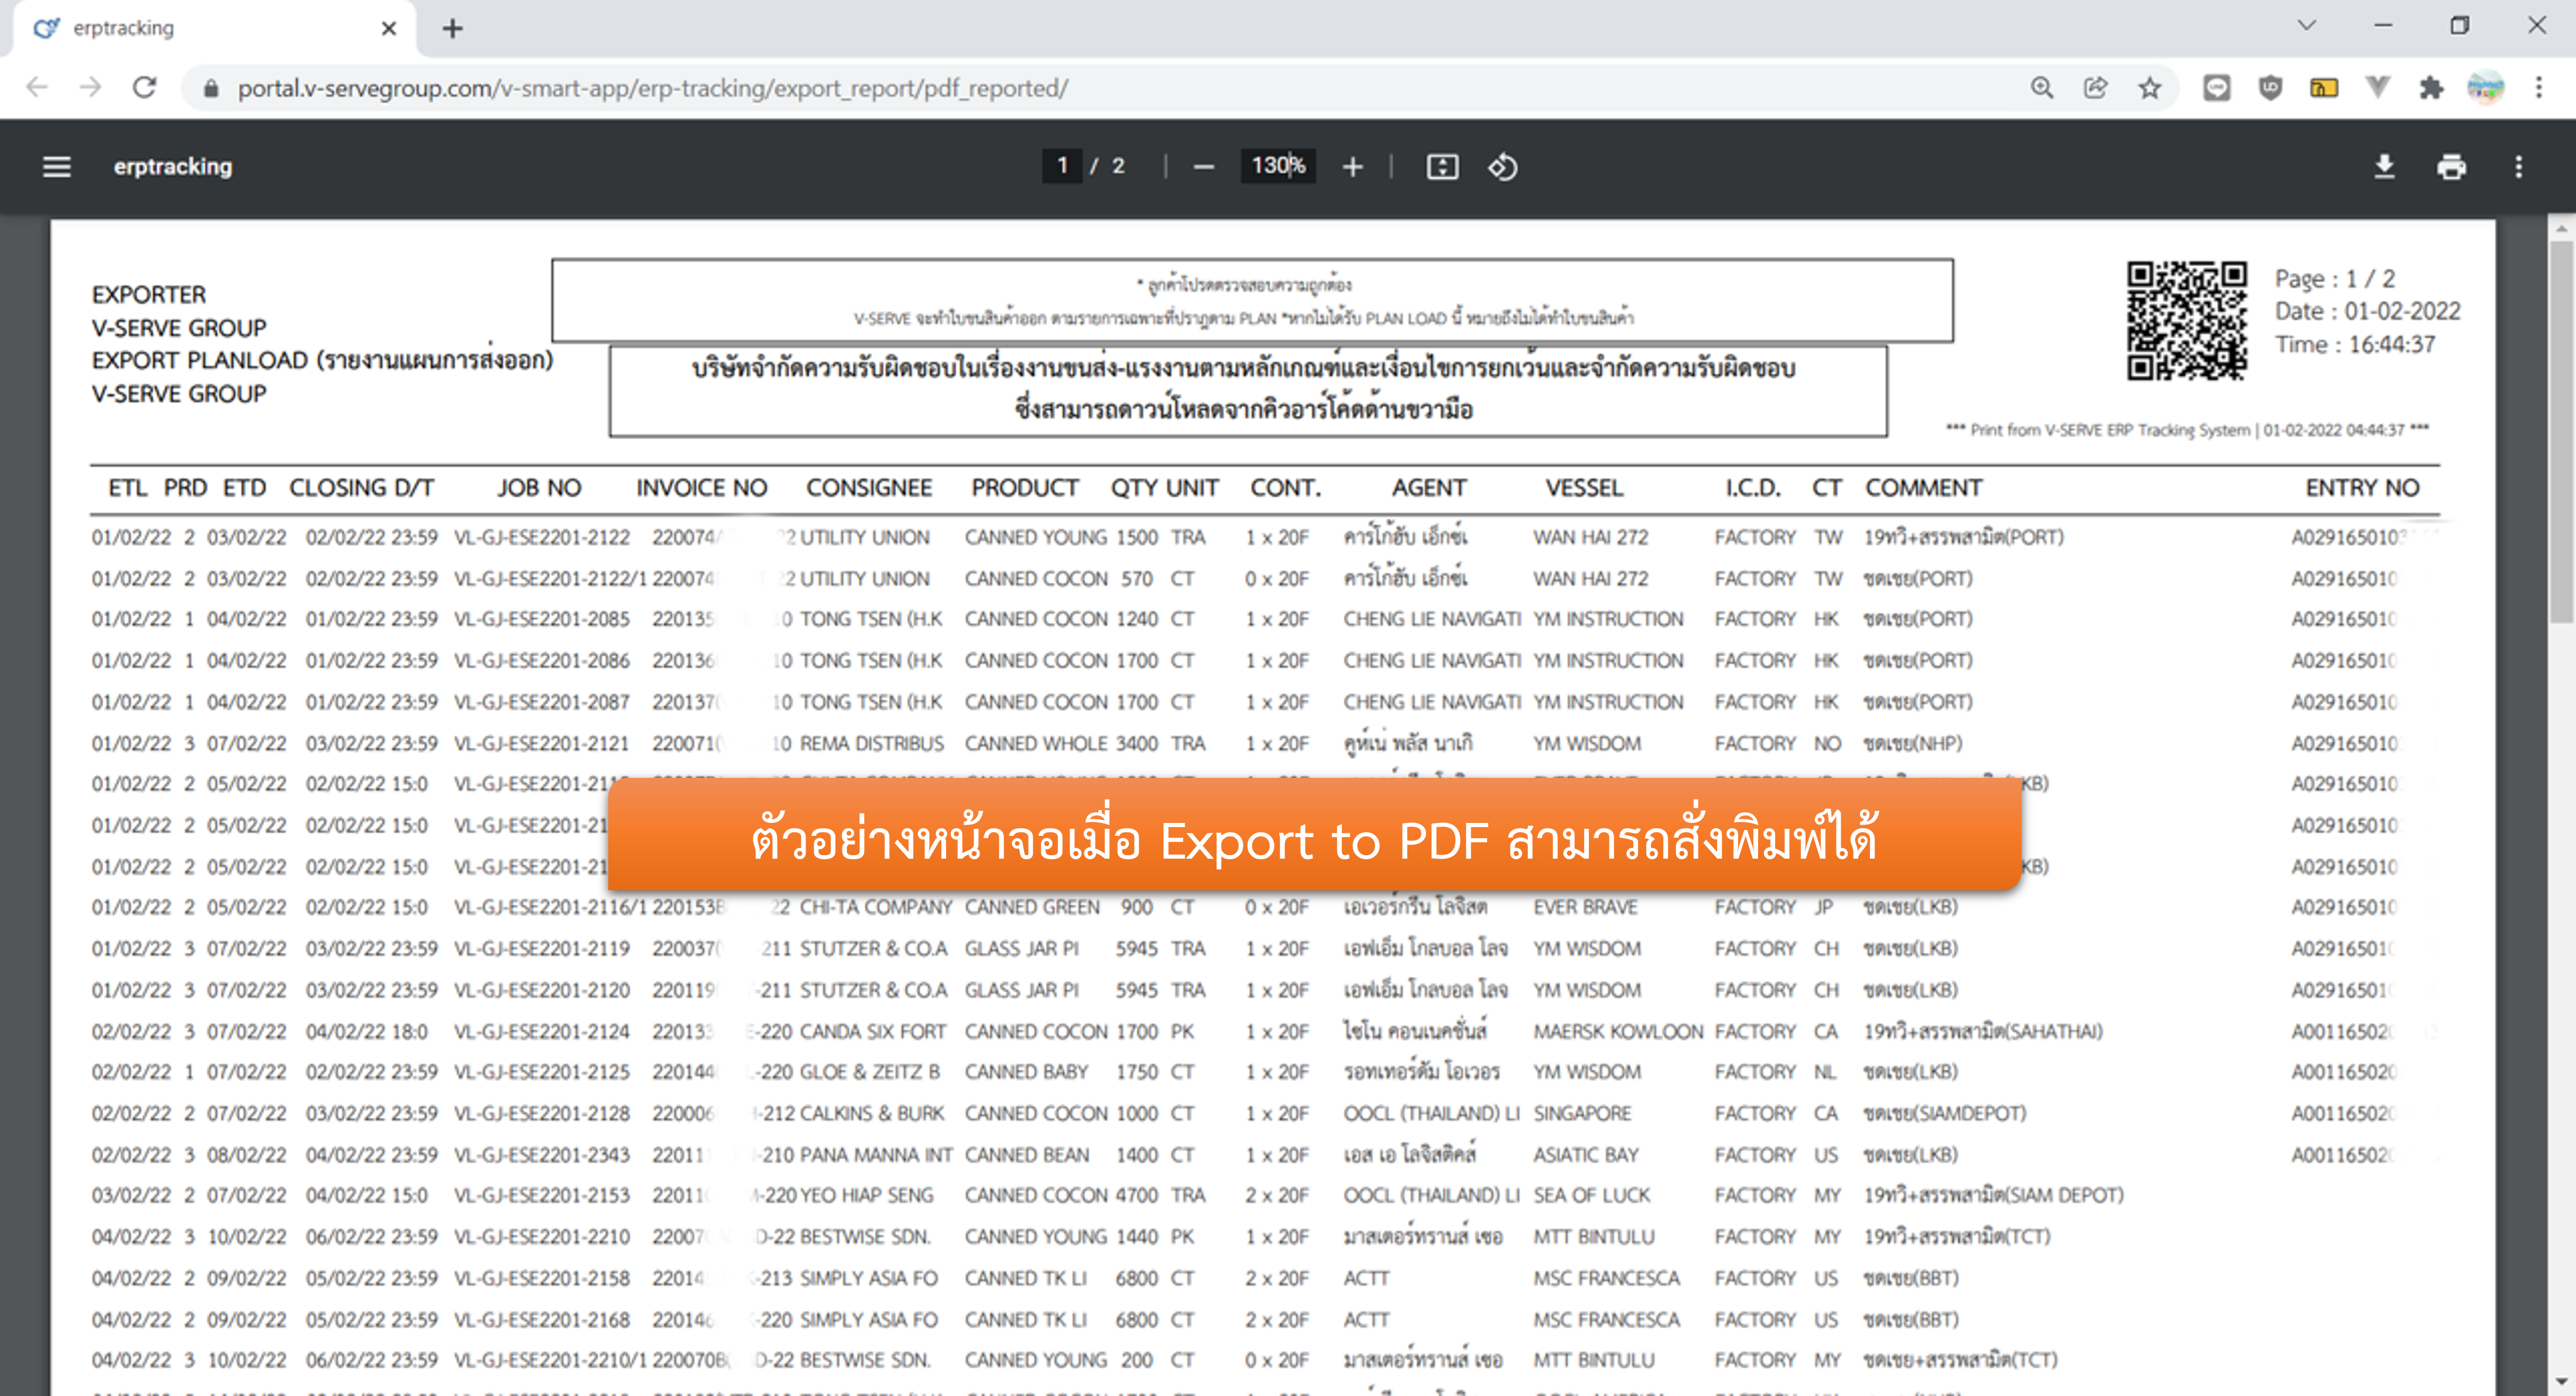Open a new browser tab
The width and height of the screenshot is (2576, 1396).
[452, 28]
